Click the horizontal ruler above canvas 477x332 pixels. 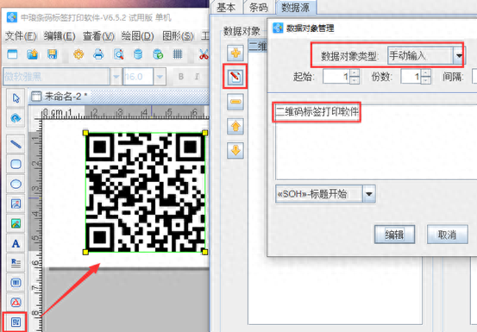point(125,112)
